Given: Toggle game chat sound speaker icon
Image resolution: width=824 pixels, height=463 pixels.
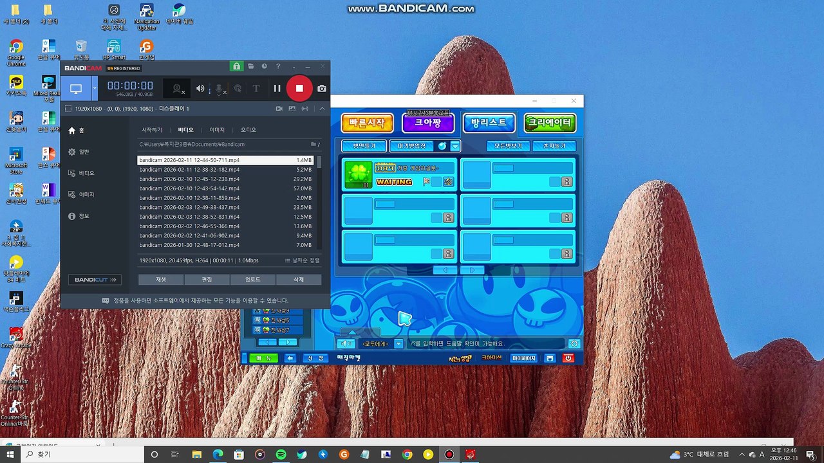Looking at the screenshot, I should (346, 344).
